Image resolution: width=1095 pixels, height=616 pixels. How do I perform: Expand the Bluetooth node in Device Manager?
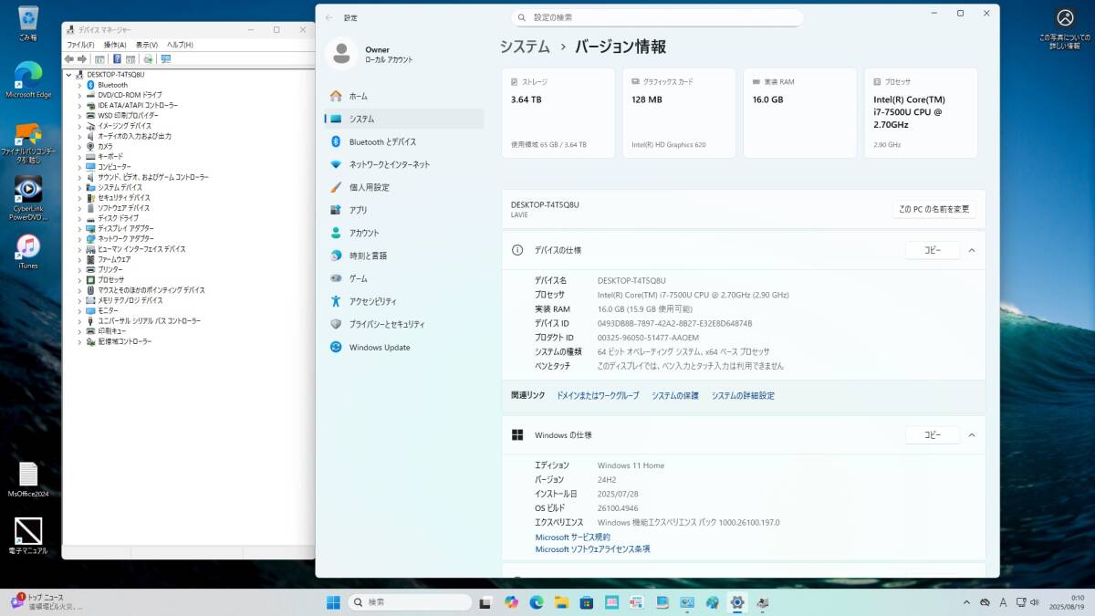[x=80, y=85]
